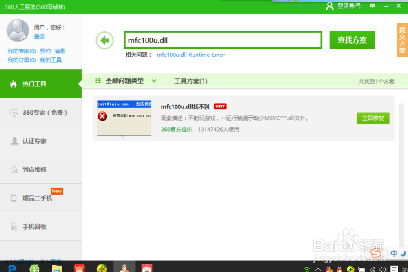Click the 查找方案 search button
The width and height of the screenshot is (408, 272).
coord(352,40)
